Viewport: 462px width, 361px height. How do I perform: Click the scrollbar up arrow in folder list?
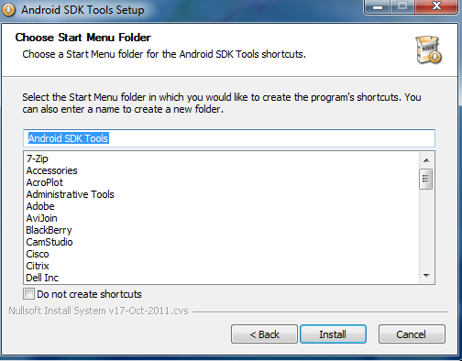(426, 160)
